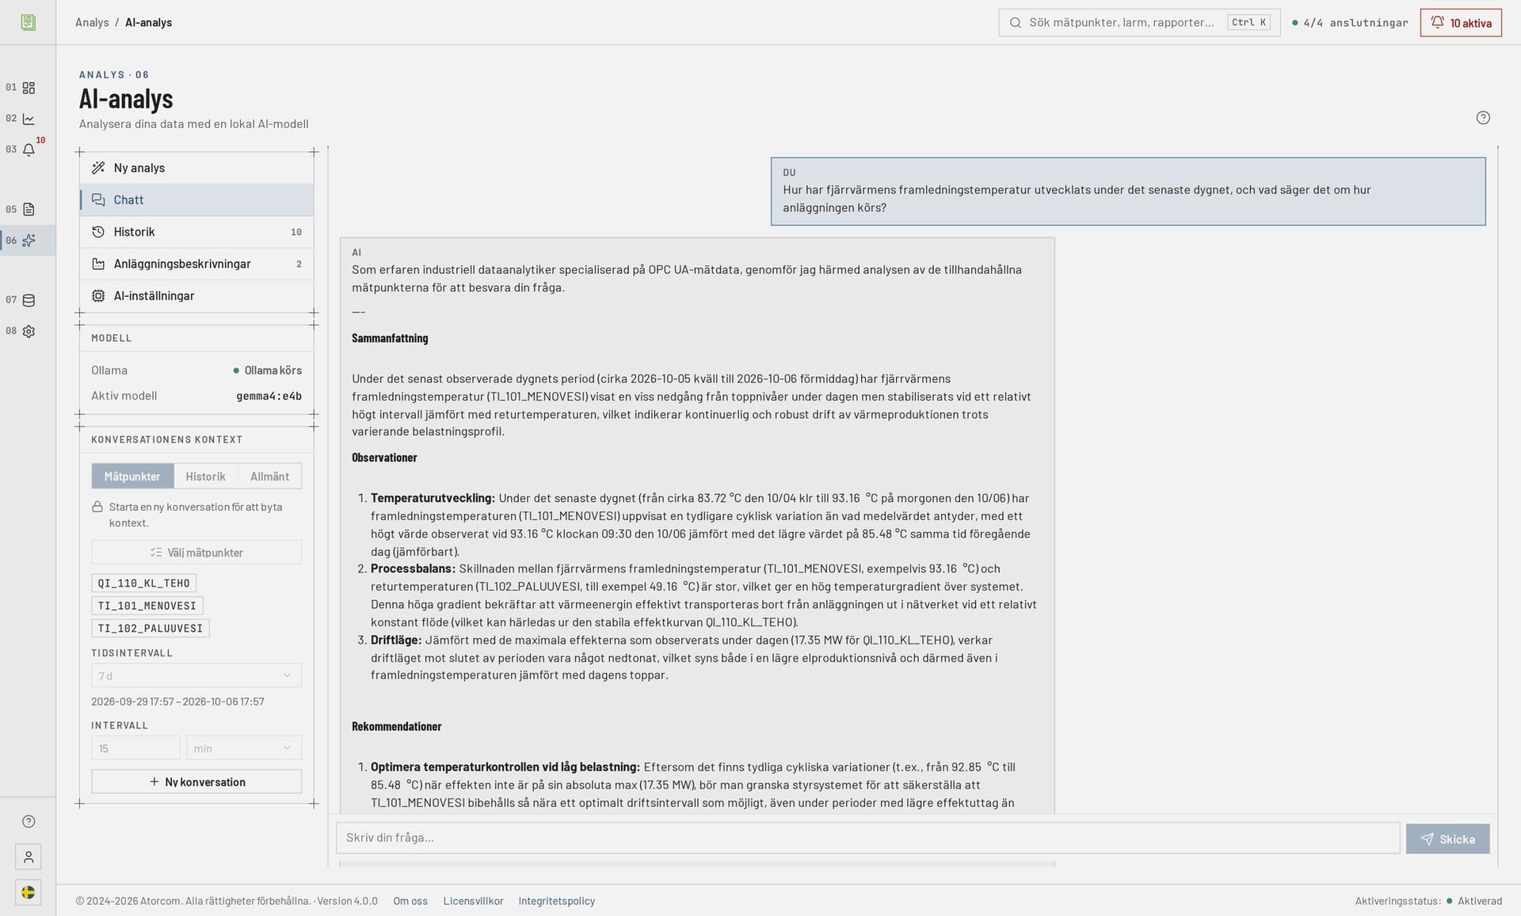
Task: Open the database sidebar icon 07
Action: pyautogui.click(x=29, y=300)
